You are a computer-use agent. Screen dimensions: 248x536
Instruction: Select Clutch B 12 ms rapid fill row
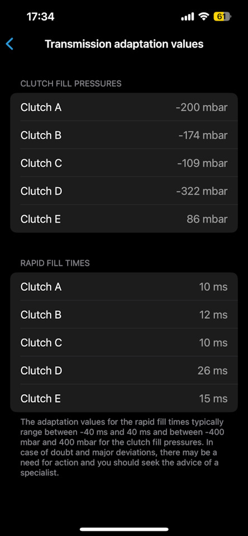coord(124,314)
